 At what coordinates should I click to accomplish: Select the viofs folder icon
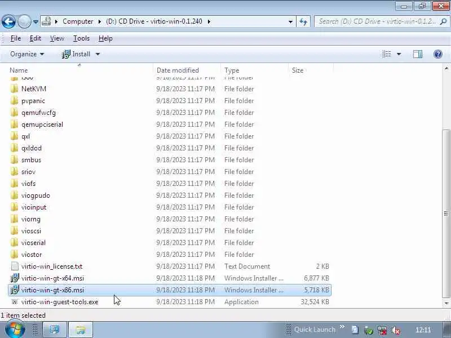15,184
